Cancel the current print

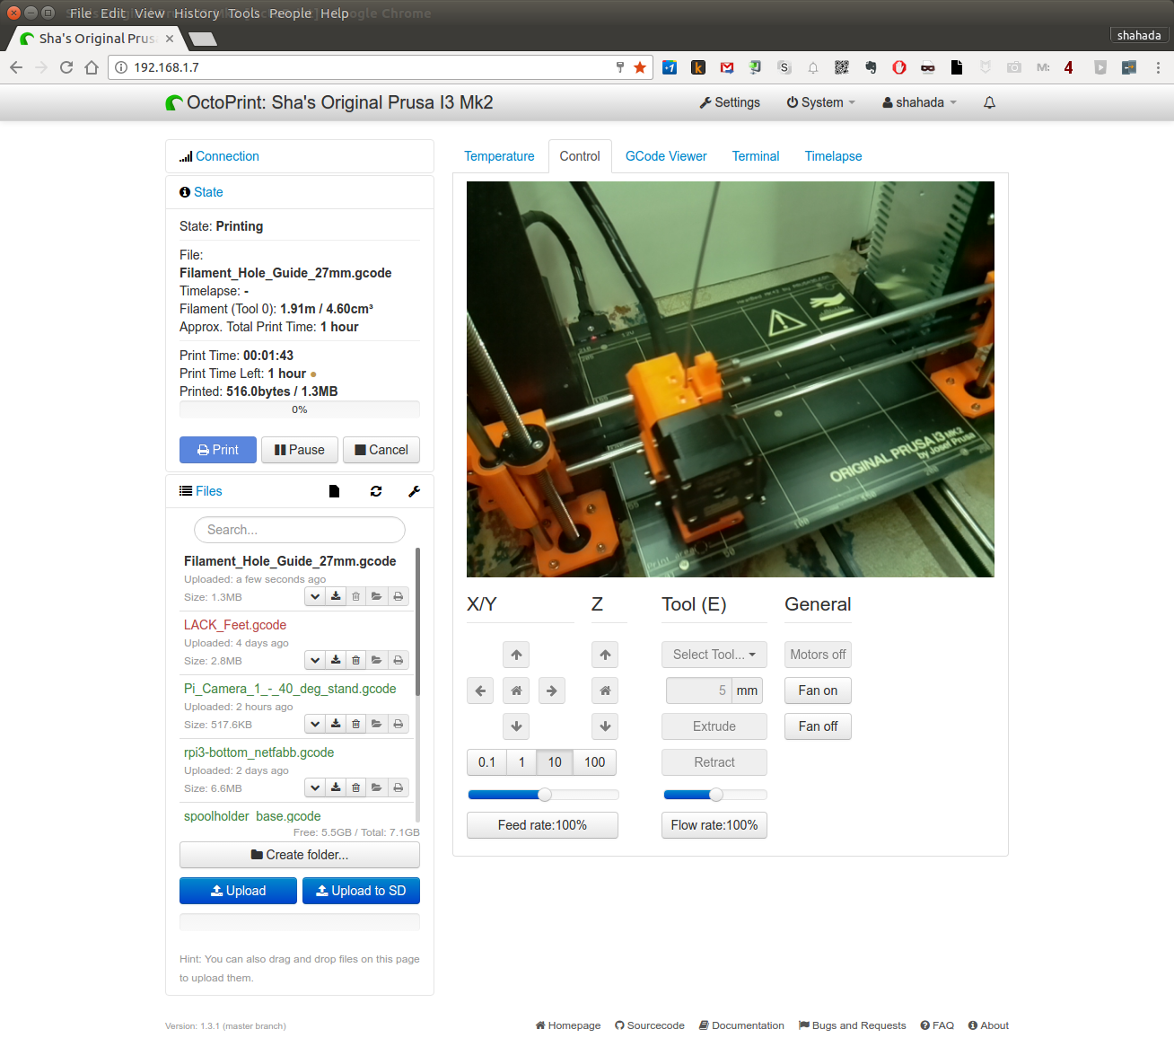(381, 450)
